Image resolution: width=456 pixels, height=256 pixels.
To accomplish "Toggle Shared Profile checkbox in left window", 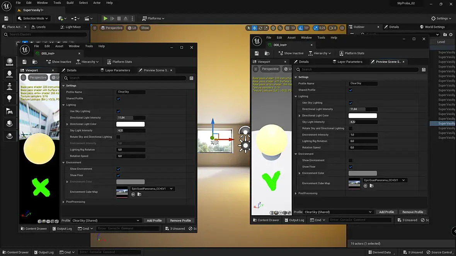I will pyautogui.click(x=118, y=98).
